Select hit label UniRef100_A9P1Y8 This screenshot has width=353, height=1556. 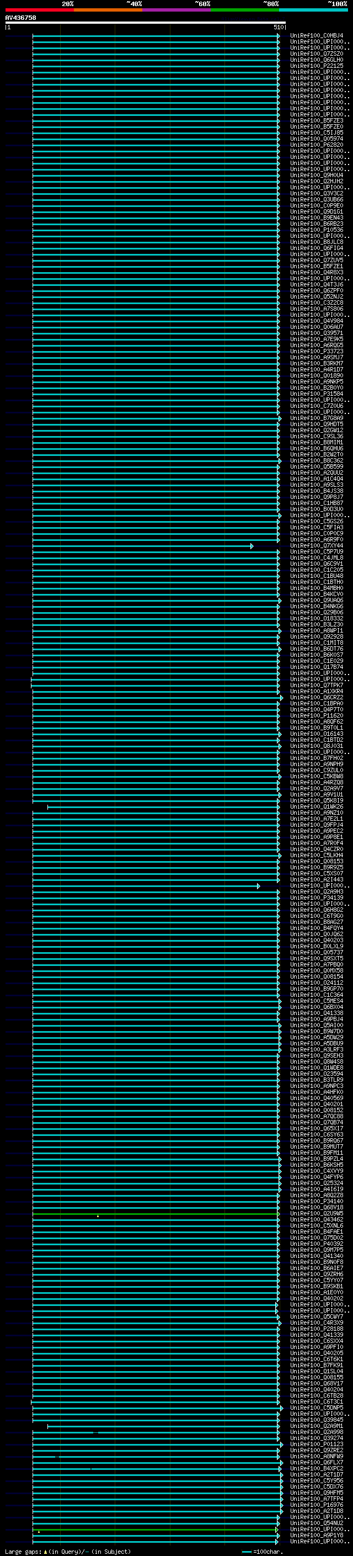click(x=316, y=1536)
